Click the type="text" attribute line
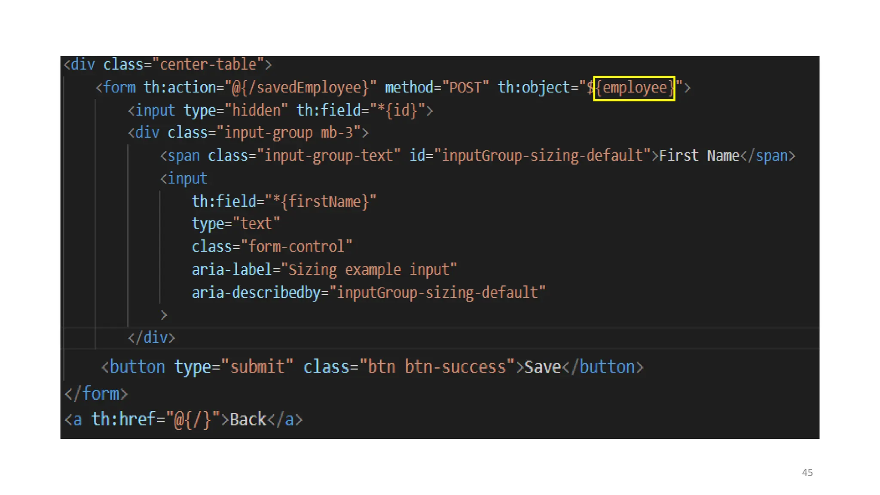 tap(235, 224)
